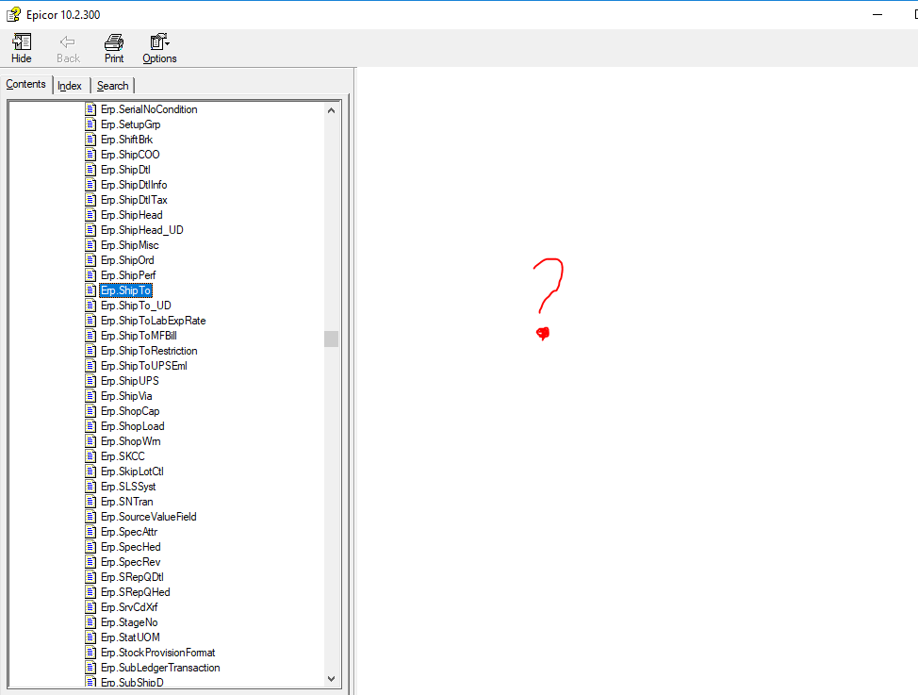Click page icon beside Erp.SerialNoCondition

pyautogui.click(x=90, y=109)
